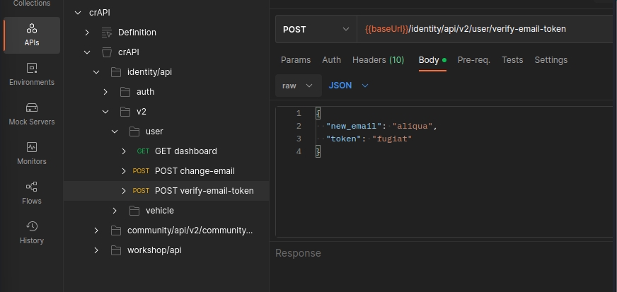The width and height of the screenshot is (617, 292).
Task: Switch to the Headers tab
Action: point(378,60)
